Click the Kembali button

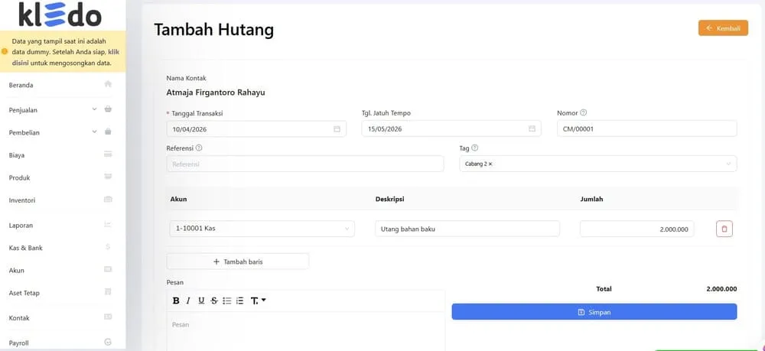pos(723,28)
